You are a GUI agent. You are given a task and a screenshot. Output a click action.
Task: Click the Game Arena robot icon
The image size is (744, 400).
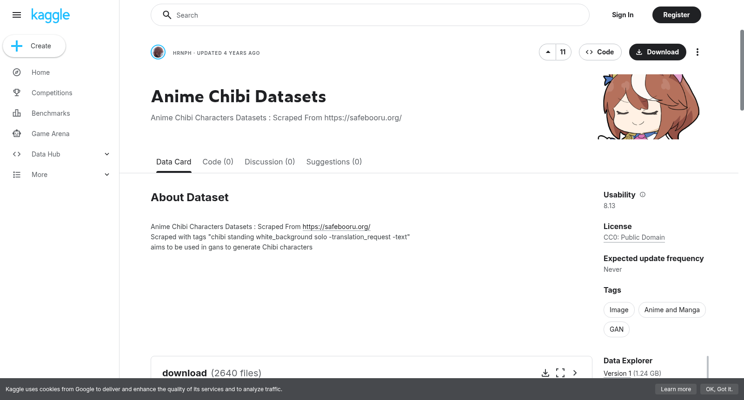coord(17,134)
